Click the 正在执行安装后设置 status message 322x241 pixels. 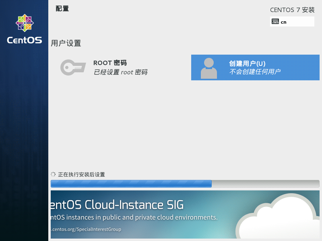(x=81, y=175)
